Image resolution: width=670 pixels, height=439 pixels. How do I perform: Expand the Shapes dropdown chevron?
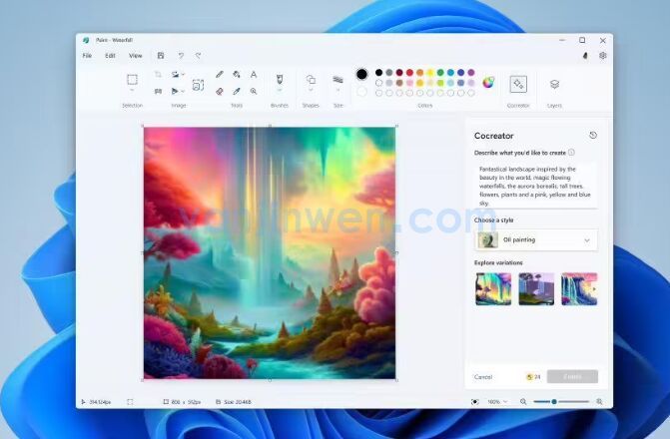(311, 91)
